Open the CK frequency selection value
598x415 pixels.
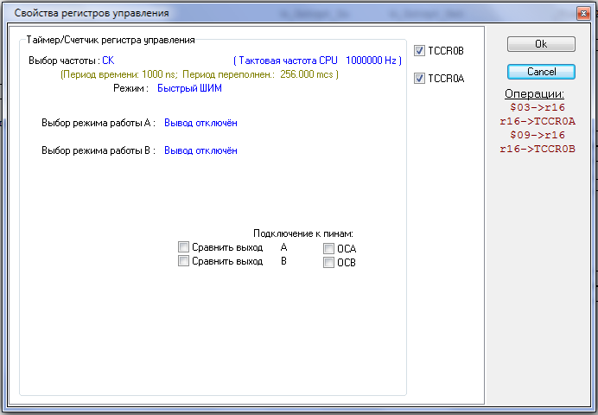[x=108, y=61]
